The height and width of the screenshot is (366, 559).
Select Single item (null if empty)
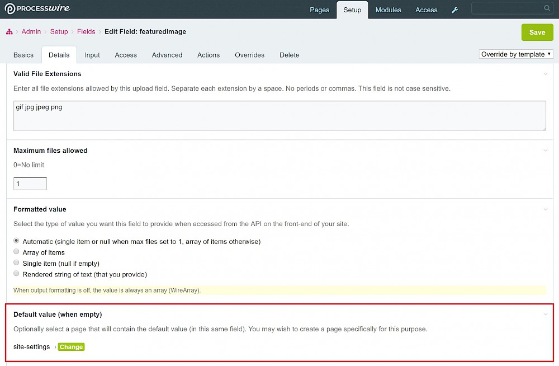click(16, 263)
